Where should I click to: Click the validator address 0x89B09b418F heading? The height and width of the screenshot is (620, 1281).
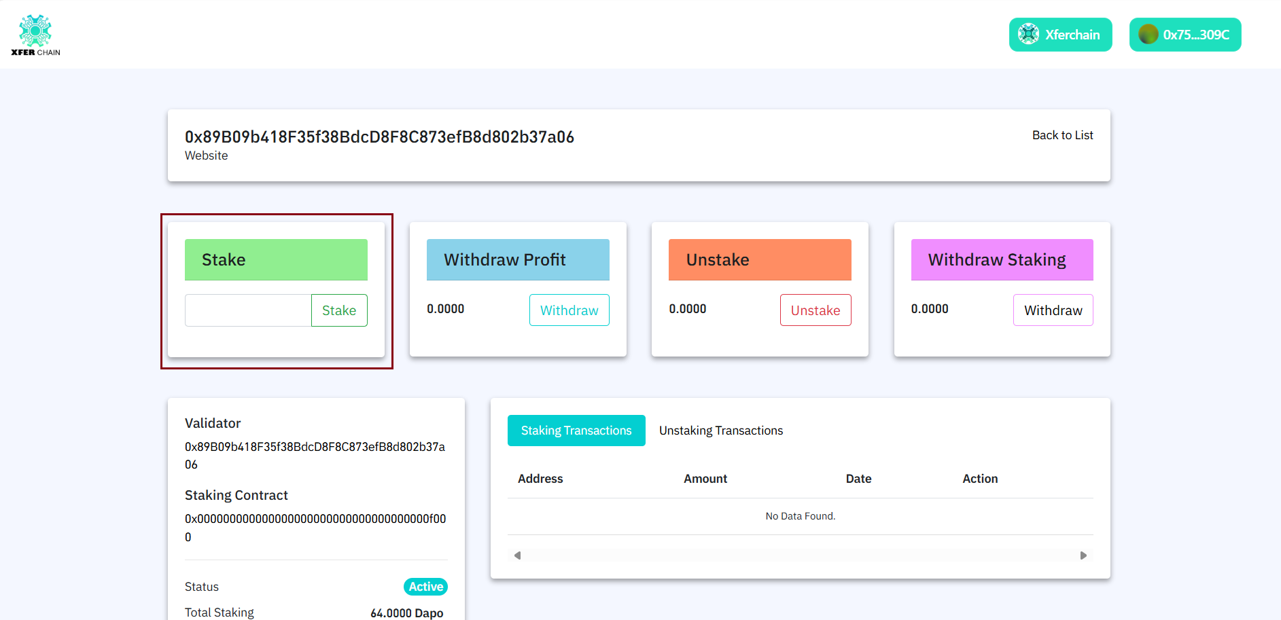379,136
